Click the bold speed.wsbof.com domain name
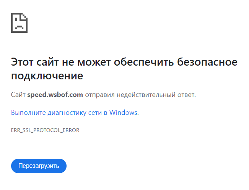Screen dimensions: 249x190 (55, 95)
